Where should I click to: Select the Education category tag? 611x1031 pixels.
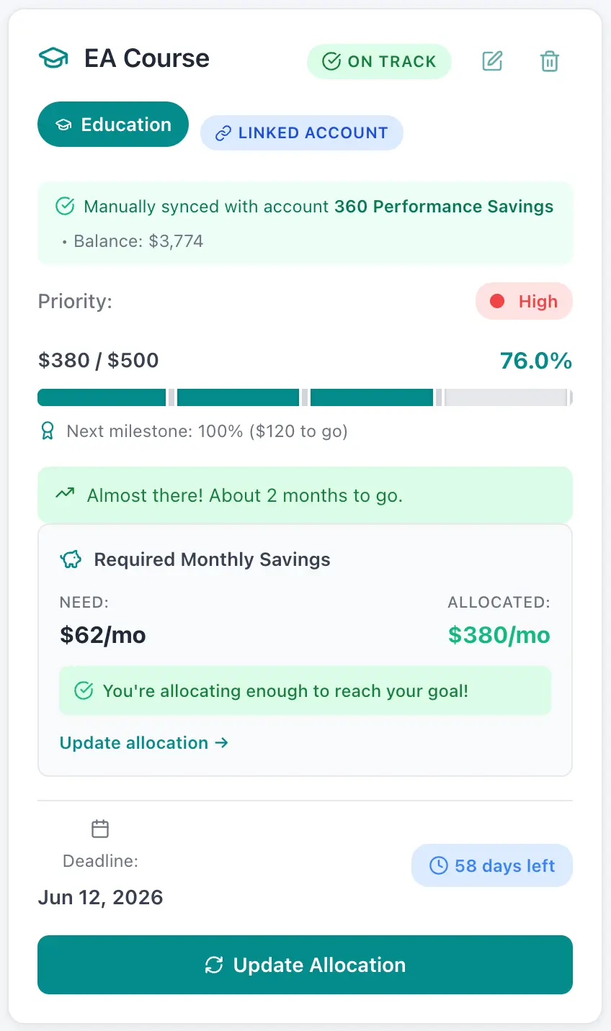coord(112,124)
